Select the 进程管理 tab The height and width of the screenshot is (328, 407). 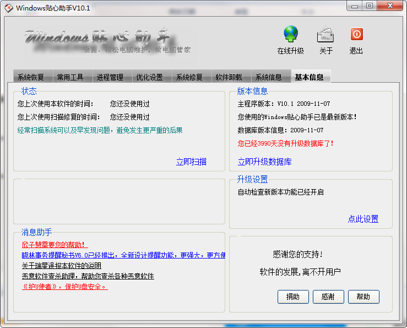coord(113,77)
